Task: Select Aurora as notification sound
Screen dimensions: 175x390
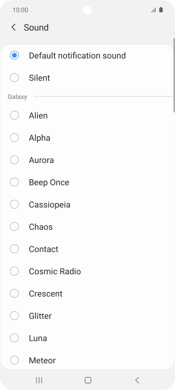Action: coord(14,160)
